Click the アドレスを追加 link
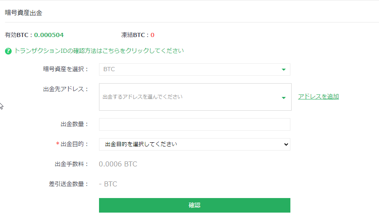379x223 pixels. pos(318,97)
